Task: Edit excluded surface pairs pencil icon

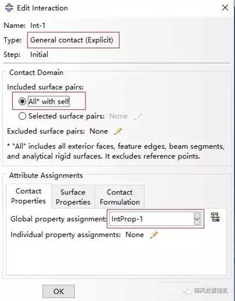Action: (x=118, y=131)
